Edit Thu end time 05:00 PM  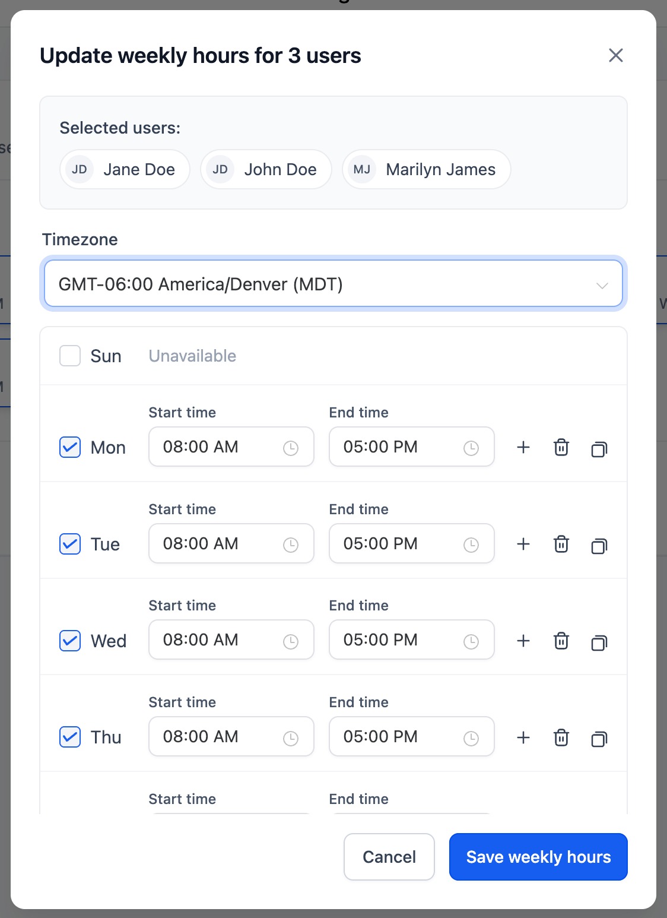click(x=412, y=736)
